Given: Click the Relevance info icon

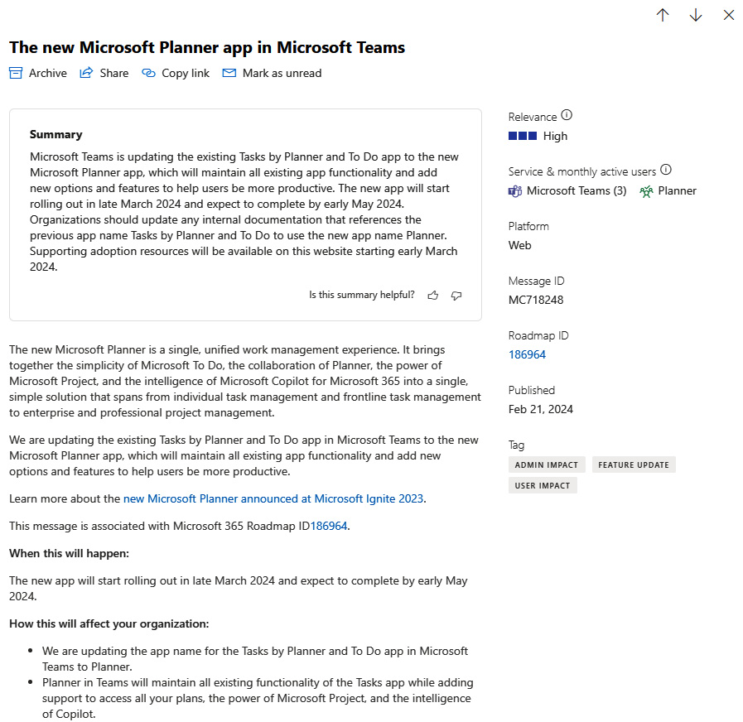Looking at the screenshot, I should 567,115.
